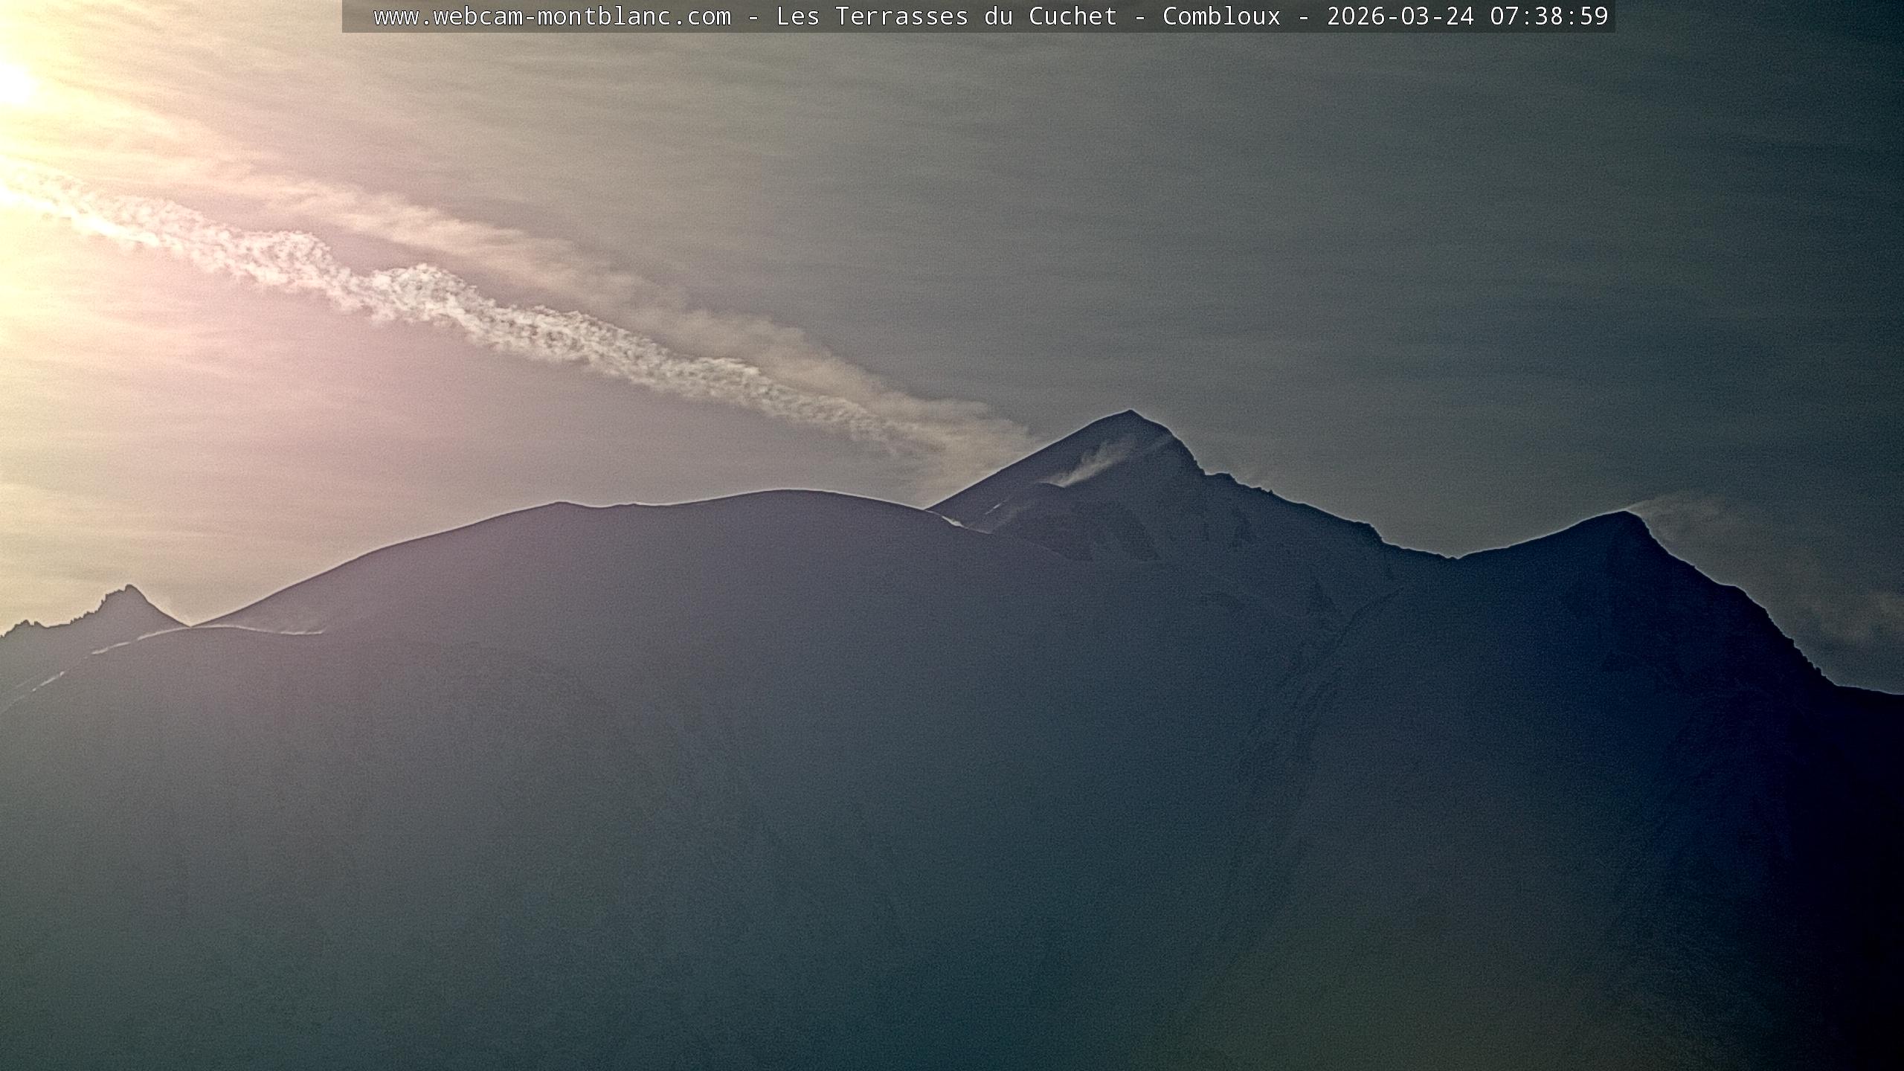The height and width of the screenshot is (1071, 1904).
Task: Click the webcam-montblanc.com URL text
Action: point(552,16)
